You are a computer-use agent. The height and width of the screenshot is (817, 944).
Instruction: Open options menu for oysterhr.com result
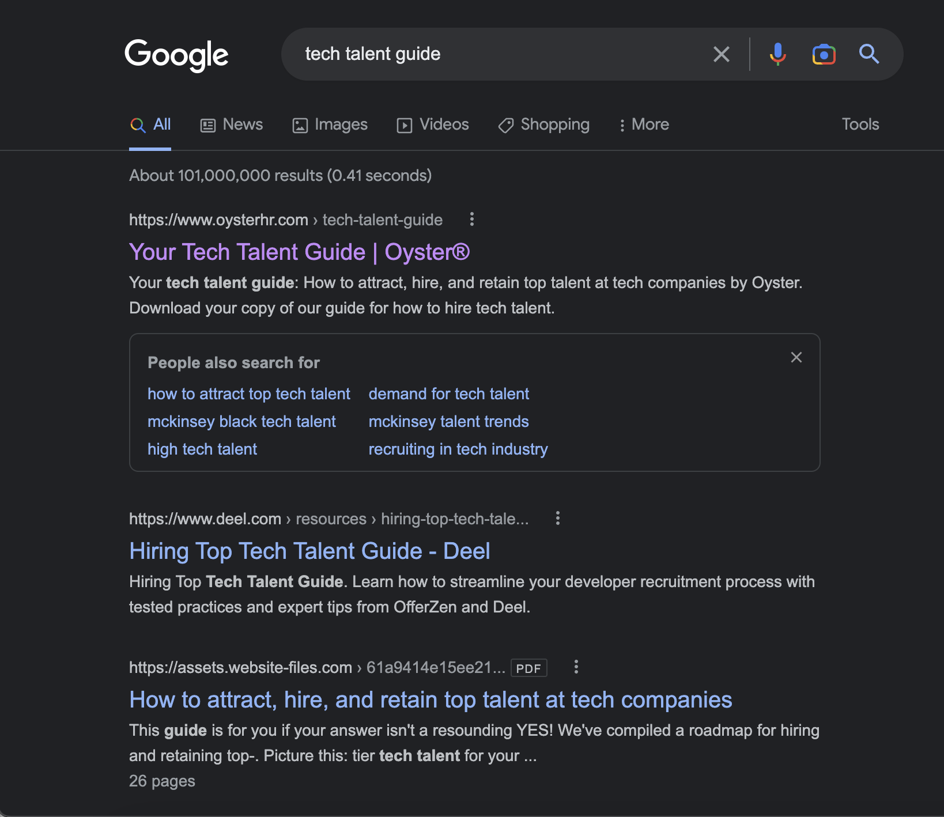[472, 219]
